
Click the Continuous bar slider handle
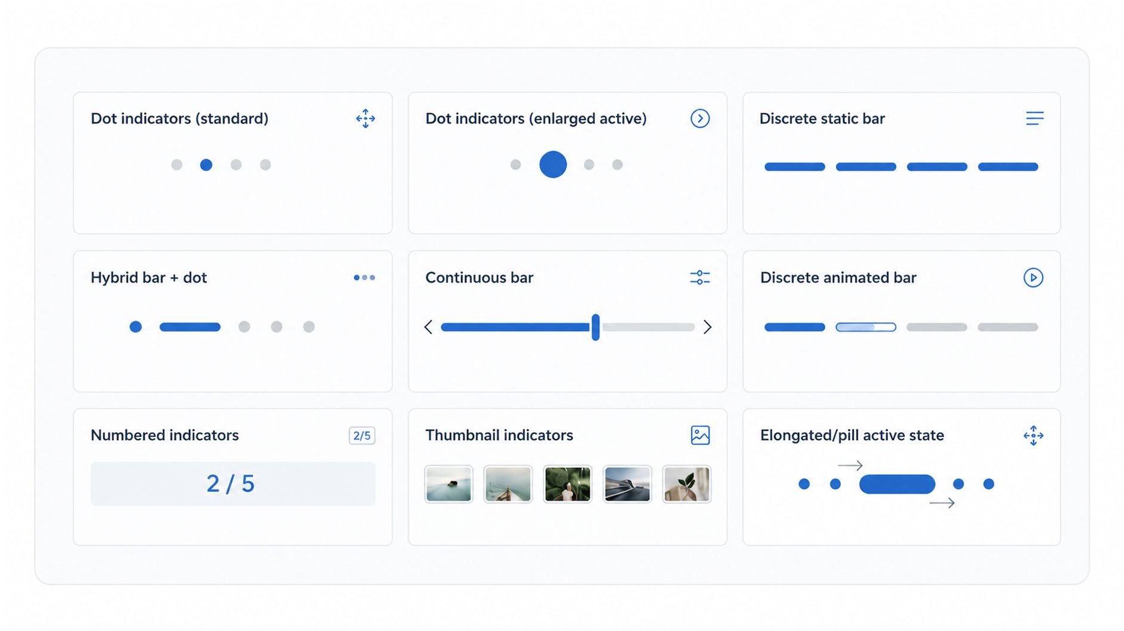(x=595, y=327)
